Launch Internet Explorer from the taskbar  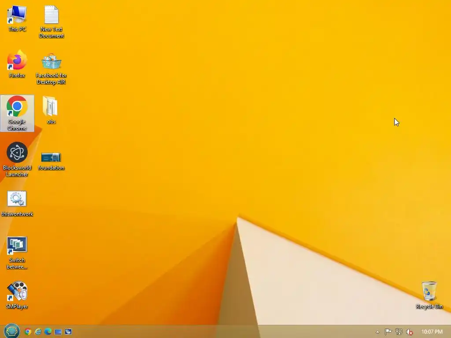[38, 332]
